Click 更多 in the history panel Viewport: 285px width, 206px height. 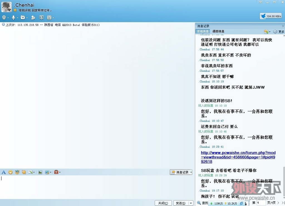281,32
